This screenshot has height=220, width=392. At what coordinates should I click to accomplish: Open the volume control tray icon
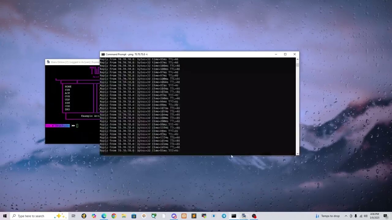pyautogui.click(x=365, y=216)
